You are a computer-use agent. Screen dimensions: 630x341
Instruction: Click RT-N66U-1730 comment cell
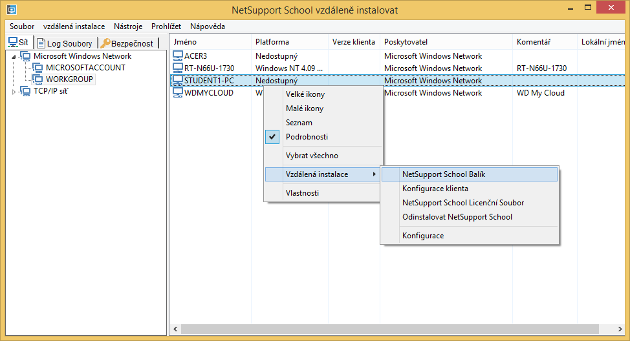(x=541, y=68)
